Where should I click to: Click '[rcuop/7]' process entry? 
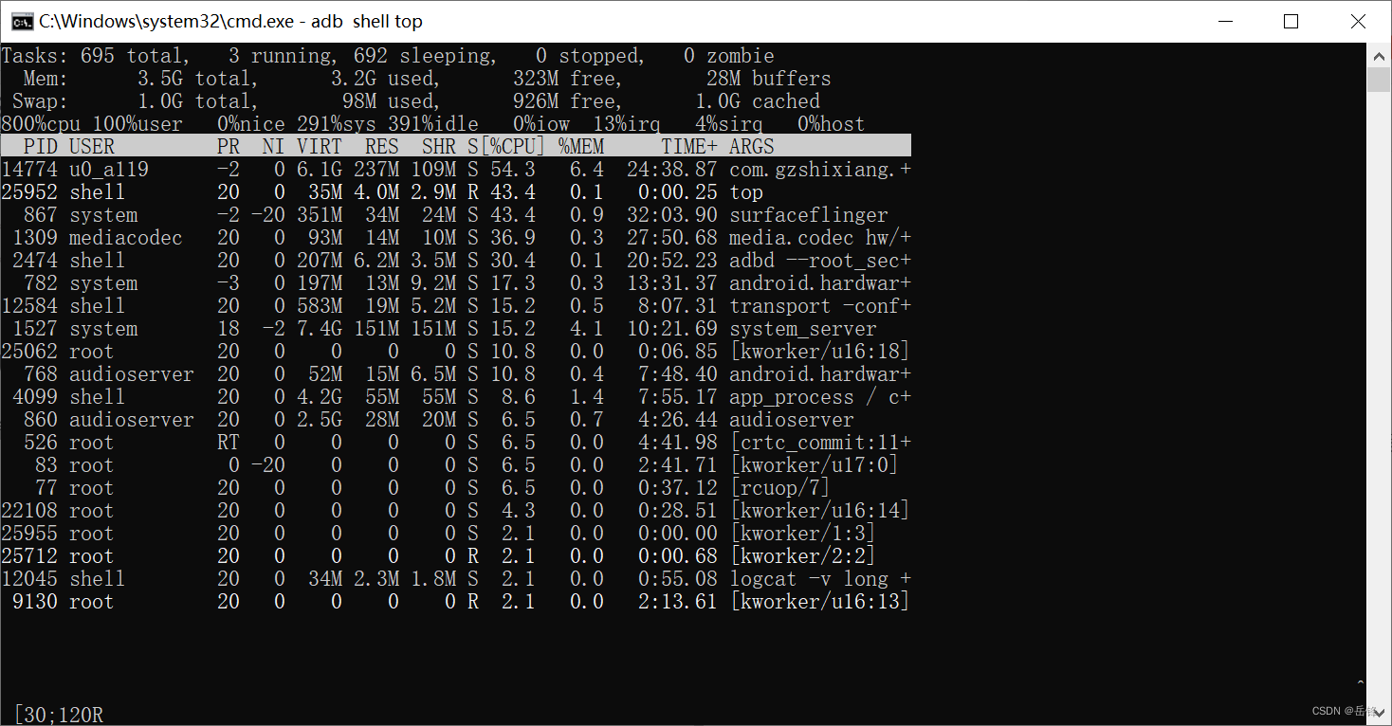pyautogui.click(x=780, y=488)
